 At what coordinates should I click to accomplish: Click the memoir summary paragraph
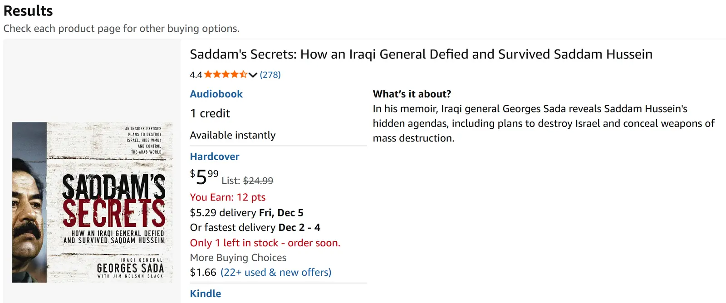[x=543, y=123]
